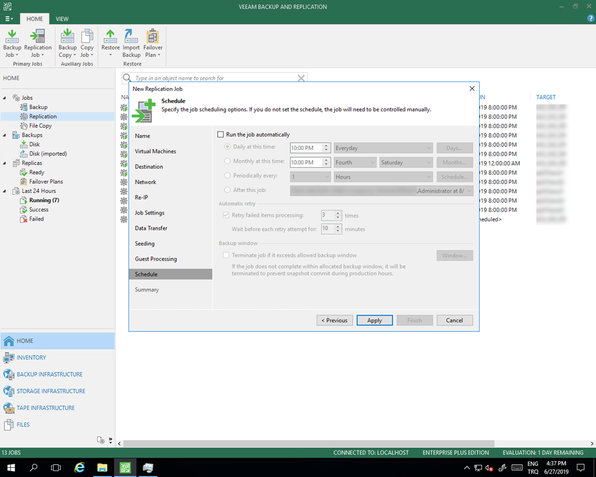
Task: Collapse the Last 24 Hours node
Action: tap(5, 191)
